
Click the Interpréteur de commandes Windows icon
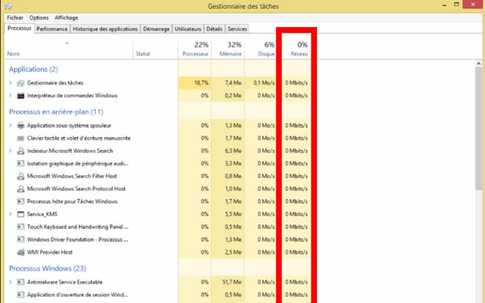(x=20, y=95)
